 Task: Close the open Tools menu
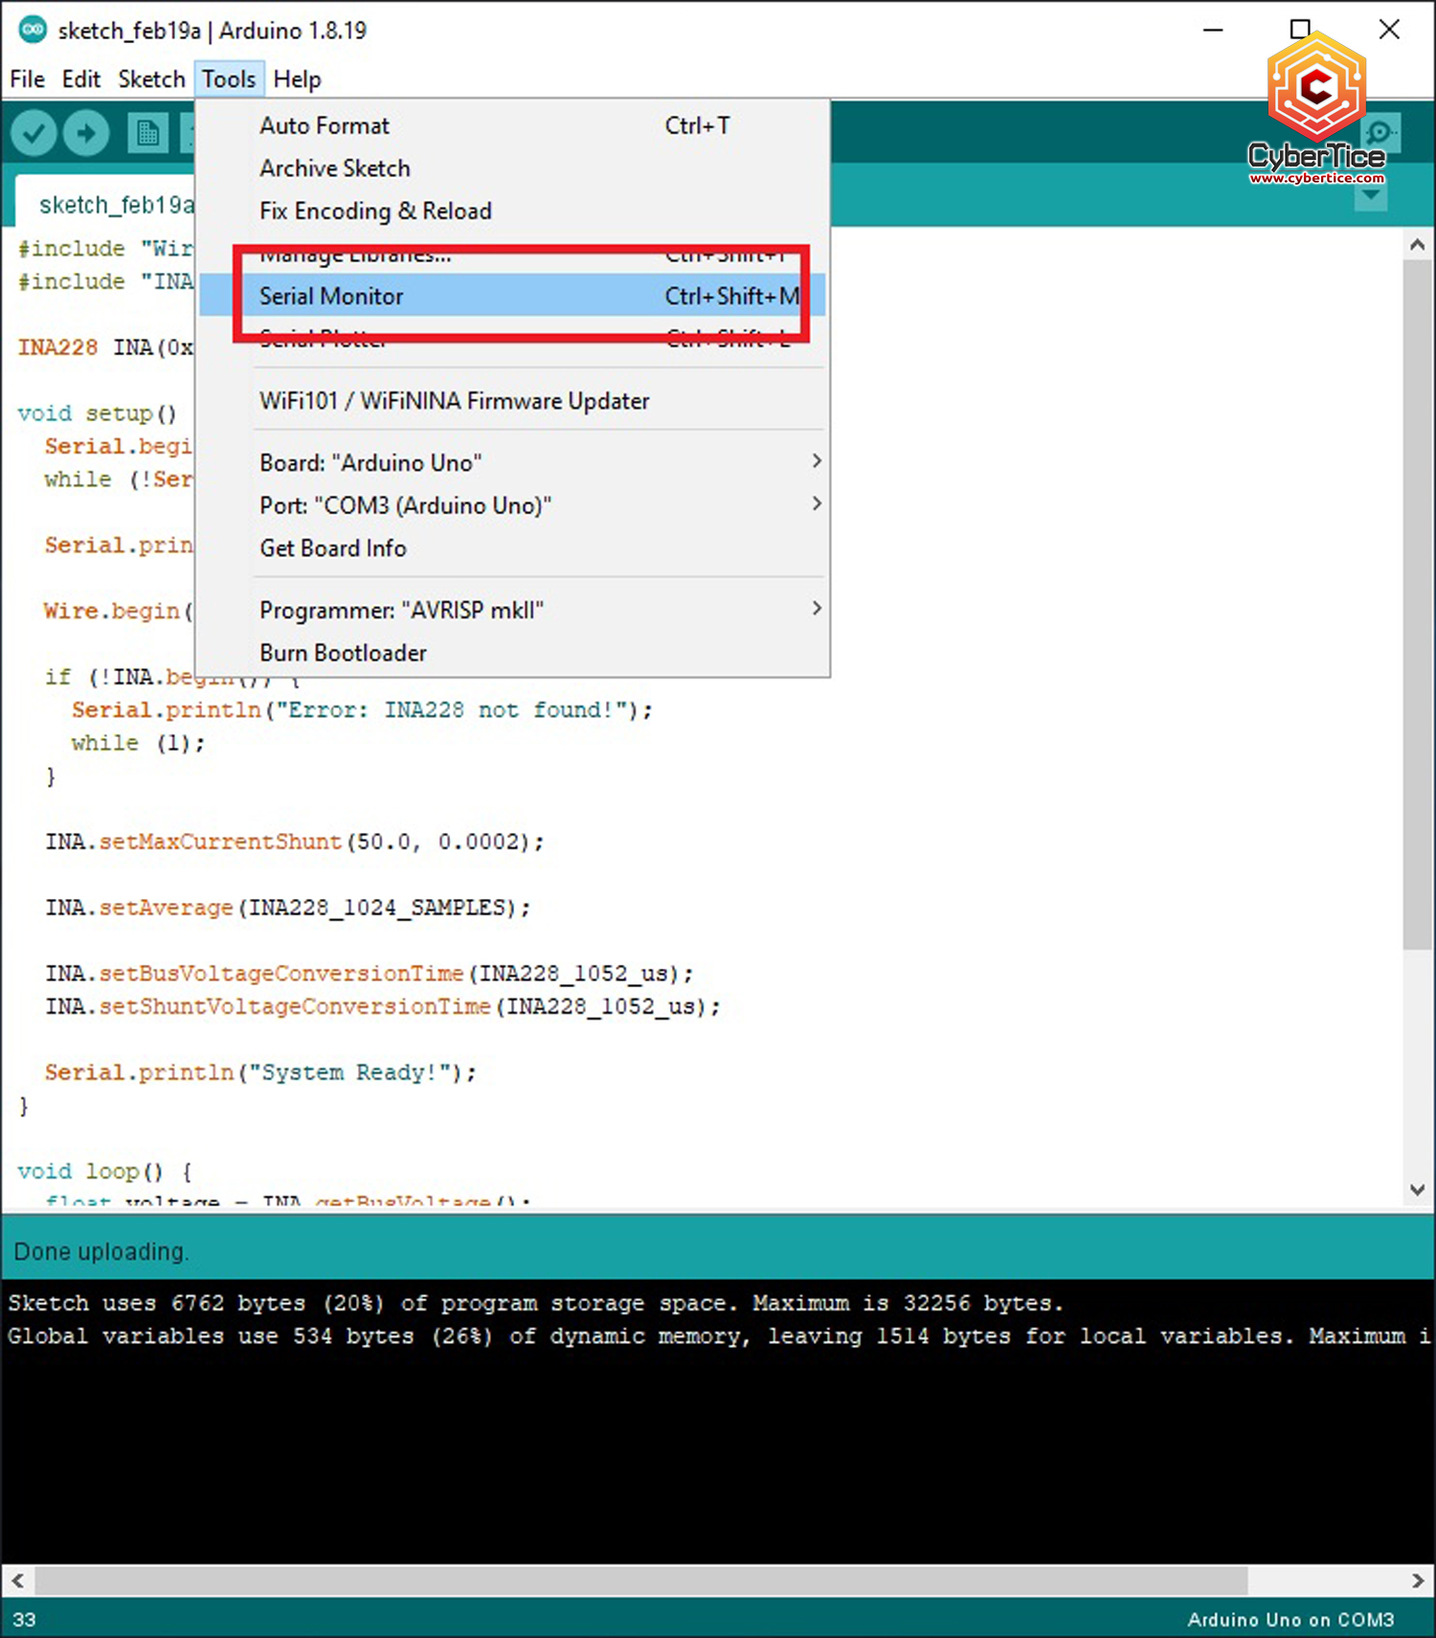click(x=229, y=79)
